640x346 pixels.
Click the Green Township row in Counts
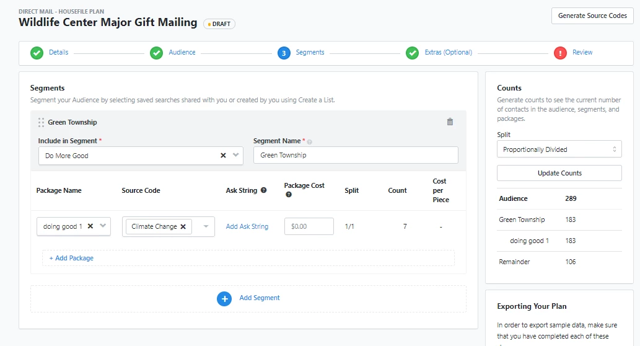coord(559,220)
